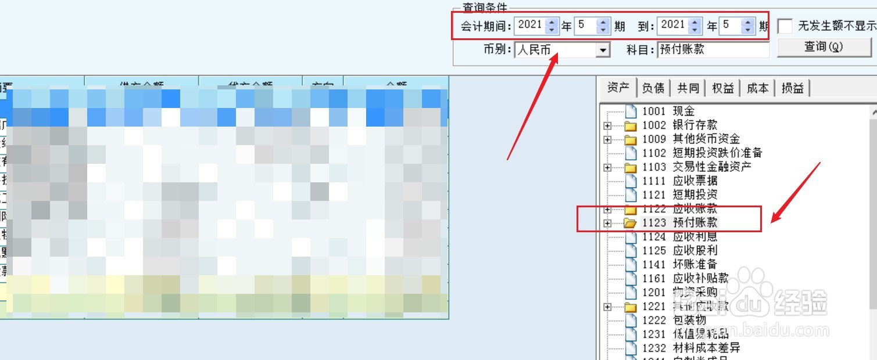Screen dimensions: 877x360
Task: Select the 1231 低值易耗品 row
Action: click(x=685, y=334)
